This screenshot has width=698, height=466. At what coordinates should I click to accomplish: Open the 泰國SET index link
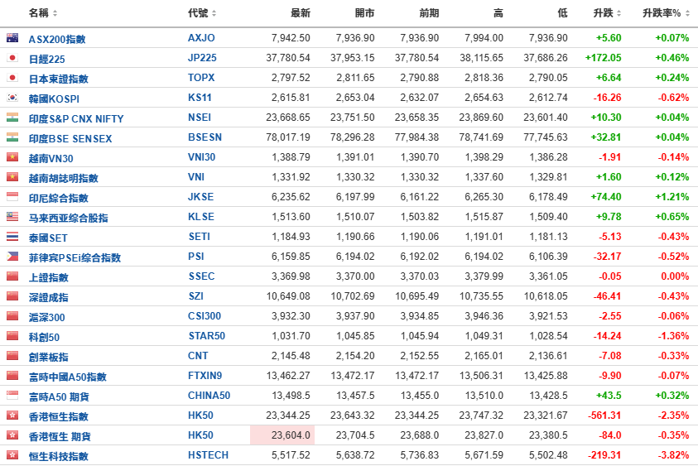point(48,238)
